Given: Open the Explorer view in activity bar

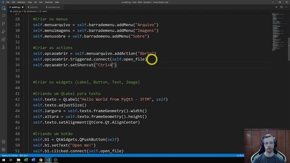Looking at the screenshot, I should point(4,8).
